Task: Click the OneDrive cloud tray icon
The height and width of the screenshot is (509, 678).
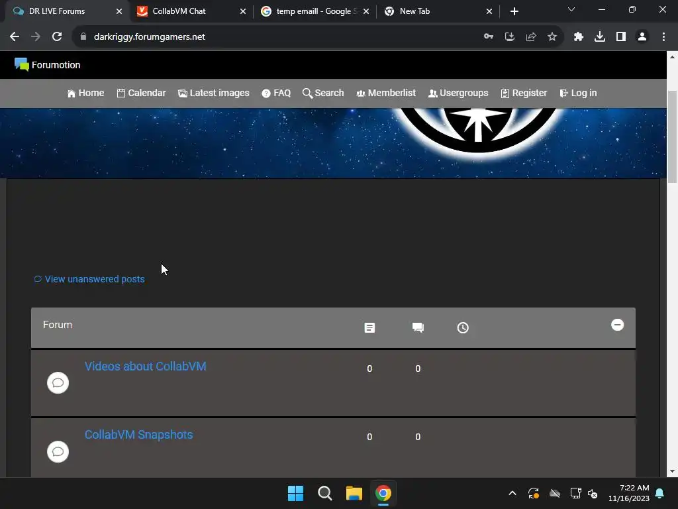Action: coord(555,493)
